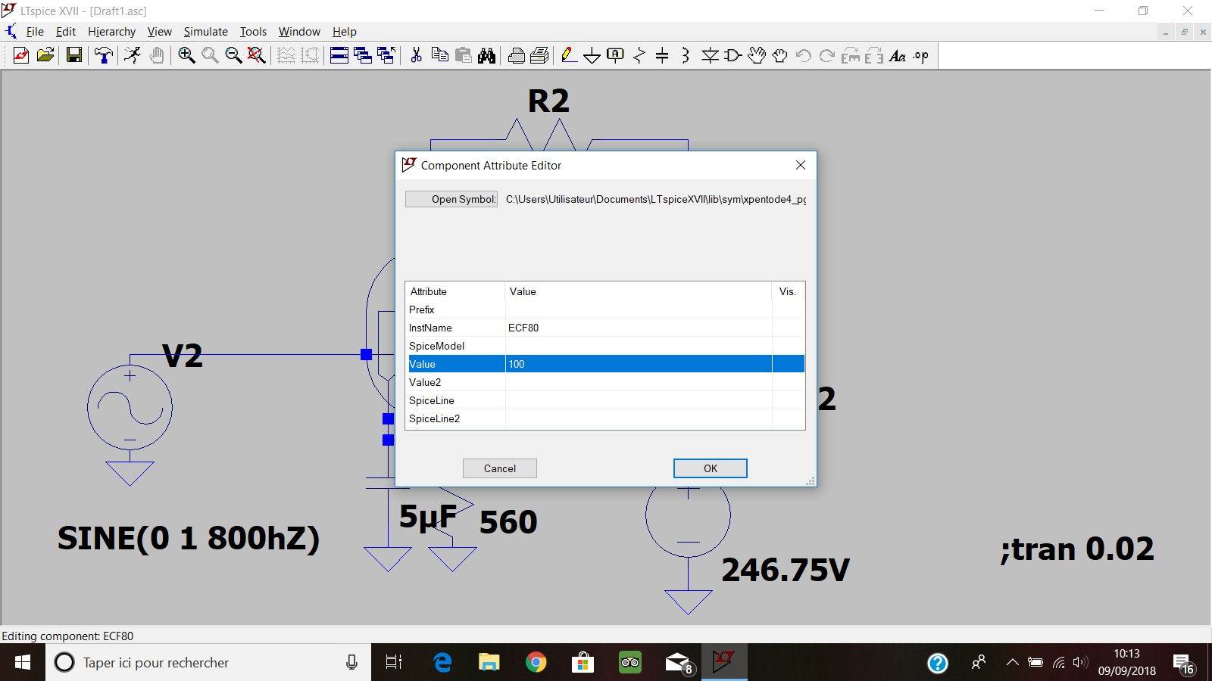This screenshot has width=1212, height=681.
Task: Open the Action Center notifications icon
Action: 1184,664
